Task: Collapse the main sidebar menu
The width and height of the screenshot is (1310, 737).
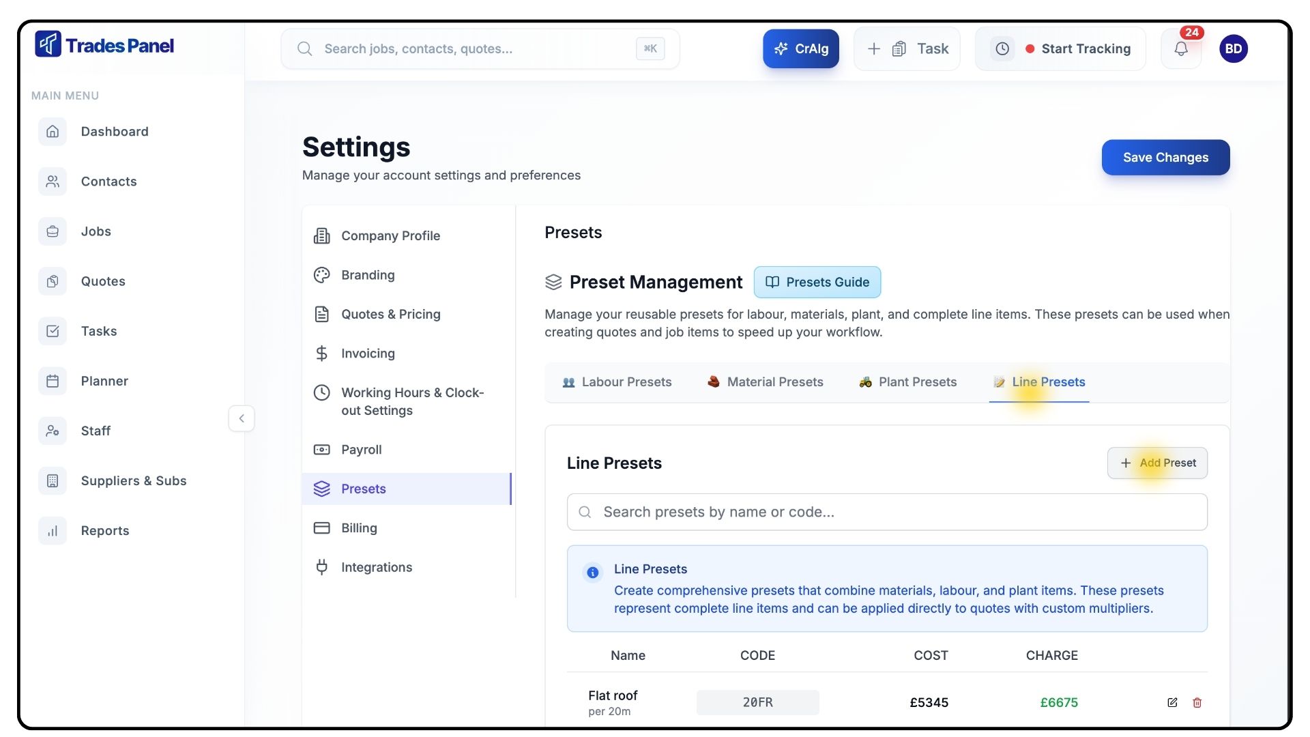Action: 242,418
